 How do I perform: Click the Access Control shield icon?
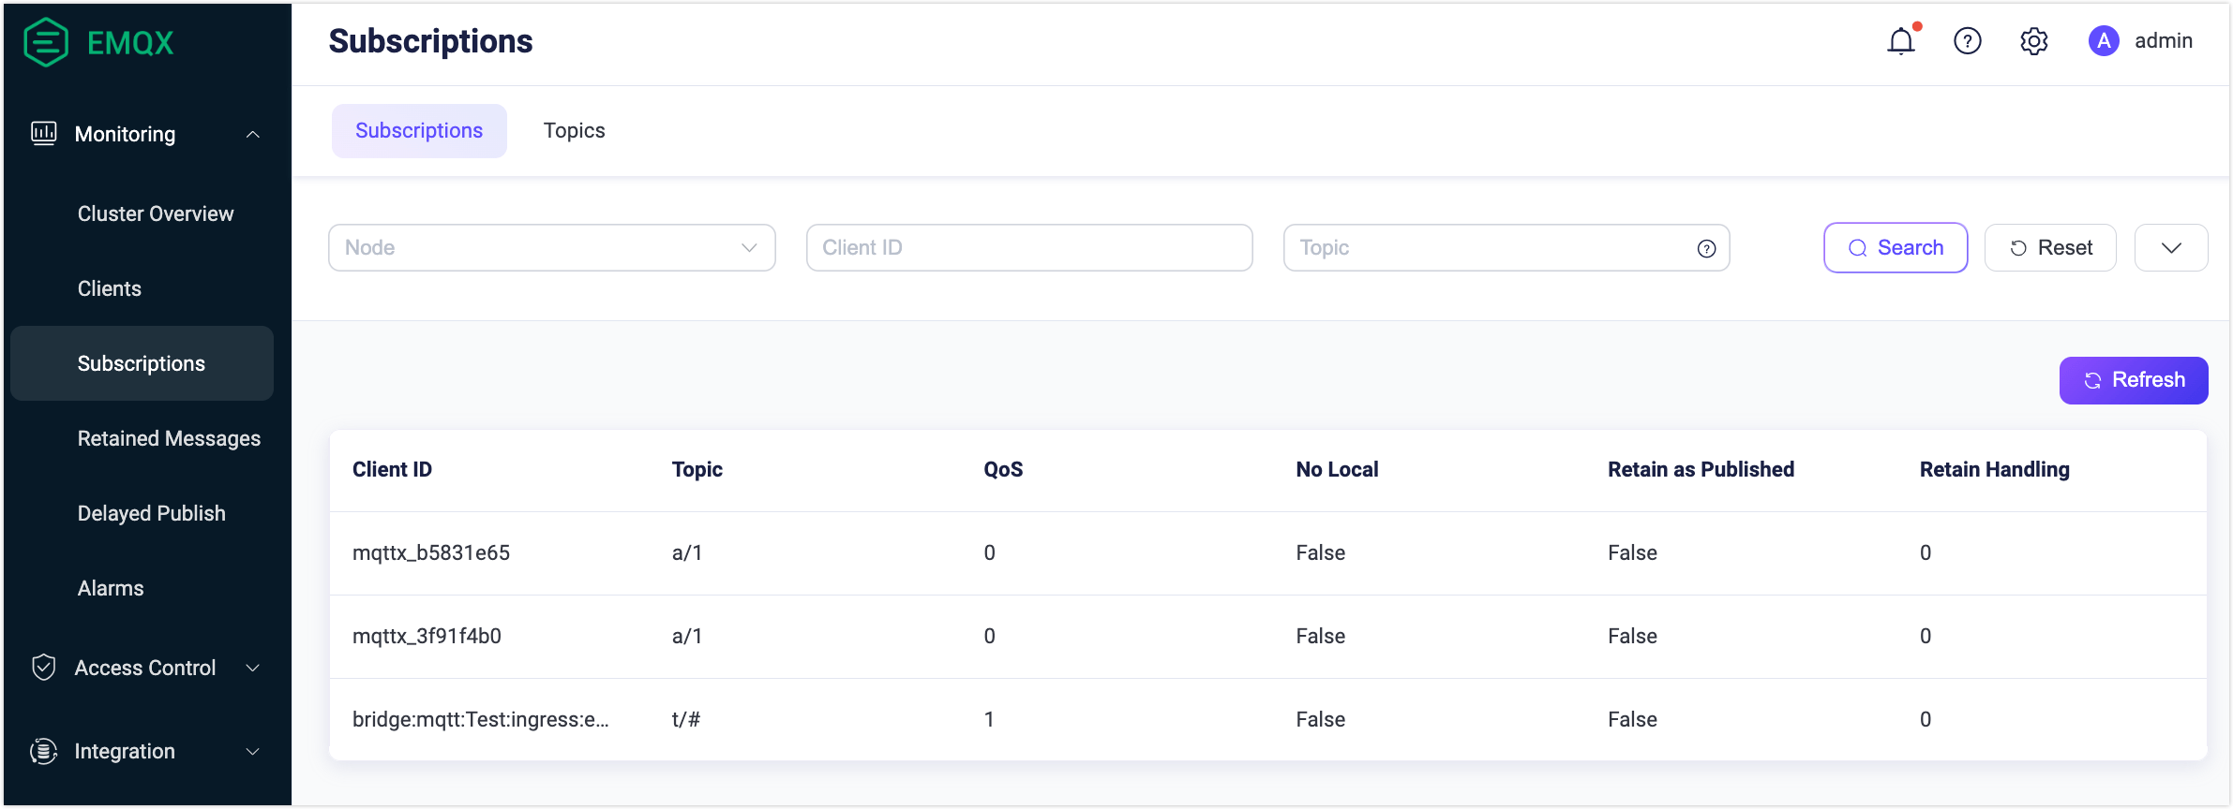coord(44,668)
